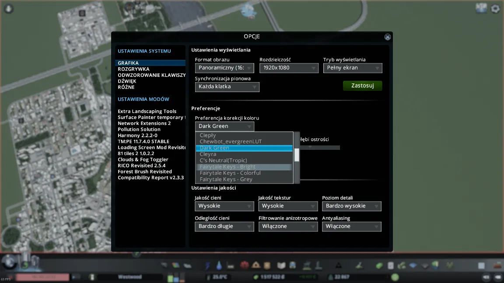Click the gear icon in the top-right corner
The image size is (504, 283).
(x=495, y=8)
